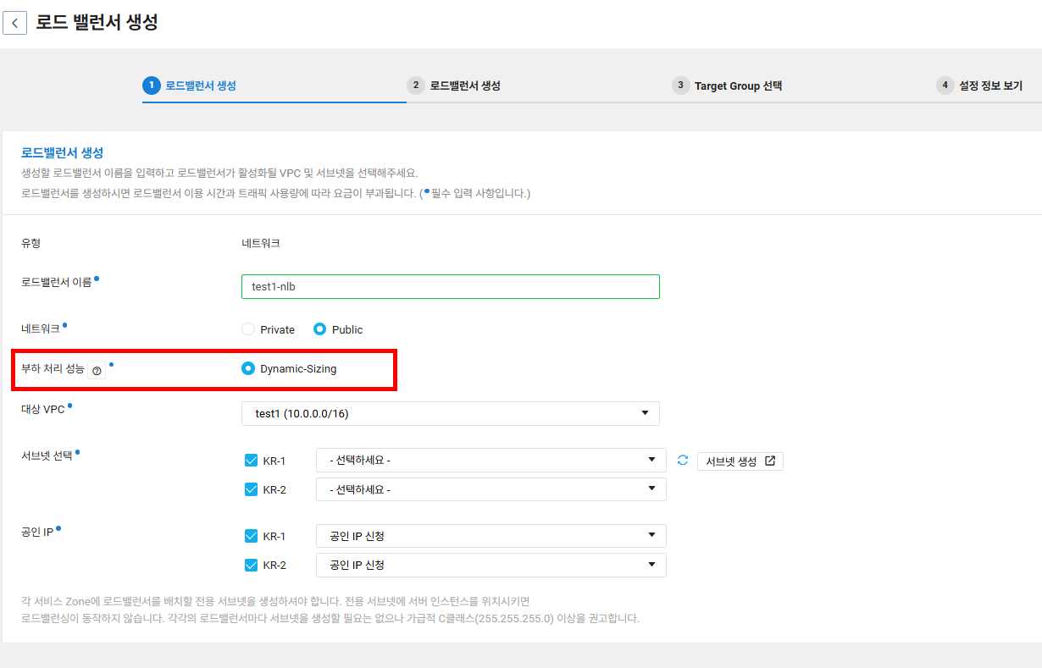This screenshot has height=668, width=1042.
Task: Click the 대상 VPC field label
Action: [43, 410]
